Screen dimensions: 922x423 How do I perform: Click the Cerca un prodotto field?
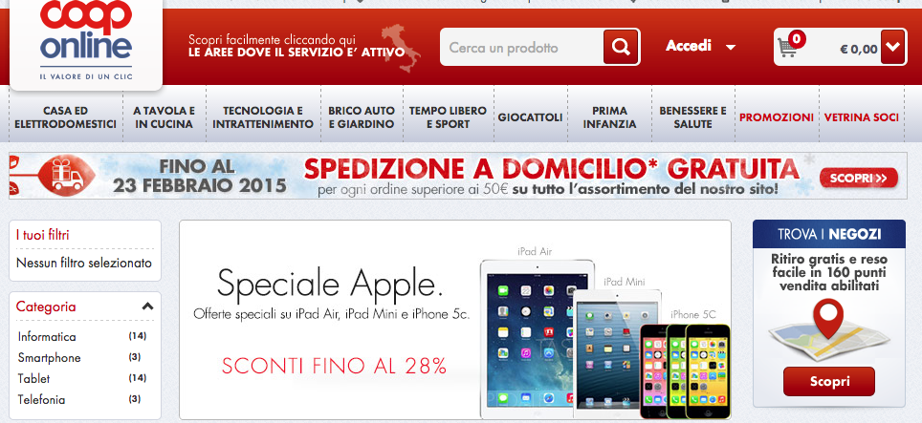522,47
